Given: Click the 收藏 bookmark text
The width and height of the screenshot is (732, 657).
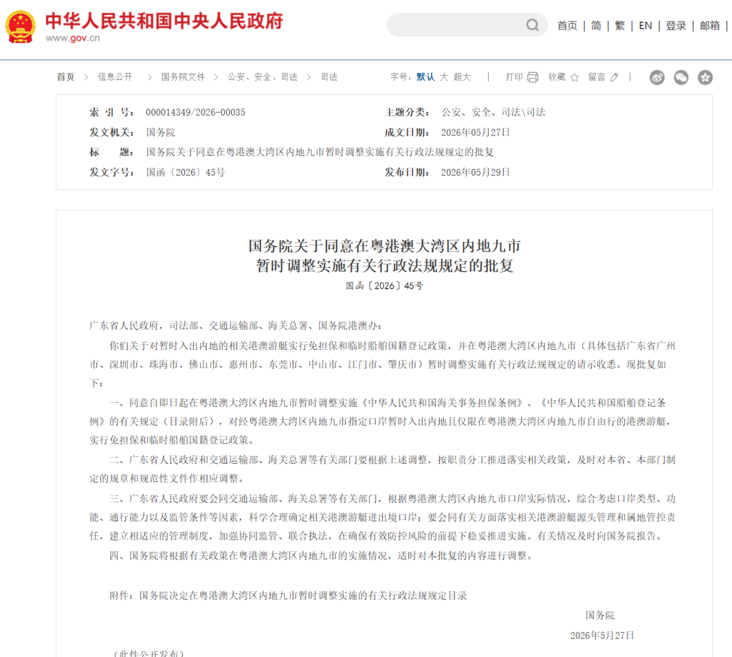Looking at the screenshot, I should (x=557, y=77).
